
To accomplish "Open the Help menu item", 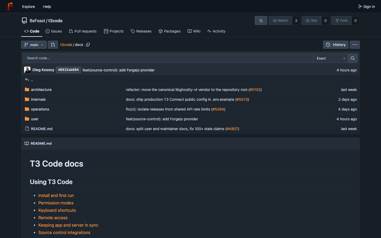I will [x=47, y=7].
